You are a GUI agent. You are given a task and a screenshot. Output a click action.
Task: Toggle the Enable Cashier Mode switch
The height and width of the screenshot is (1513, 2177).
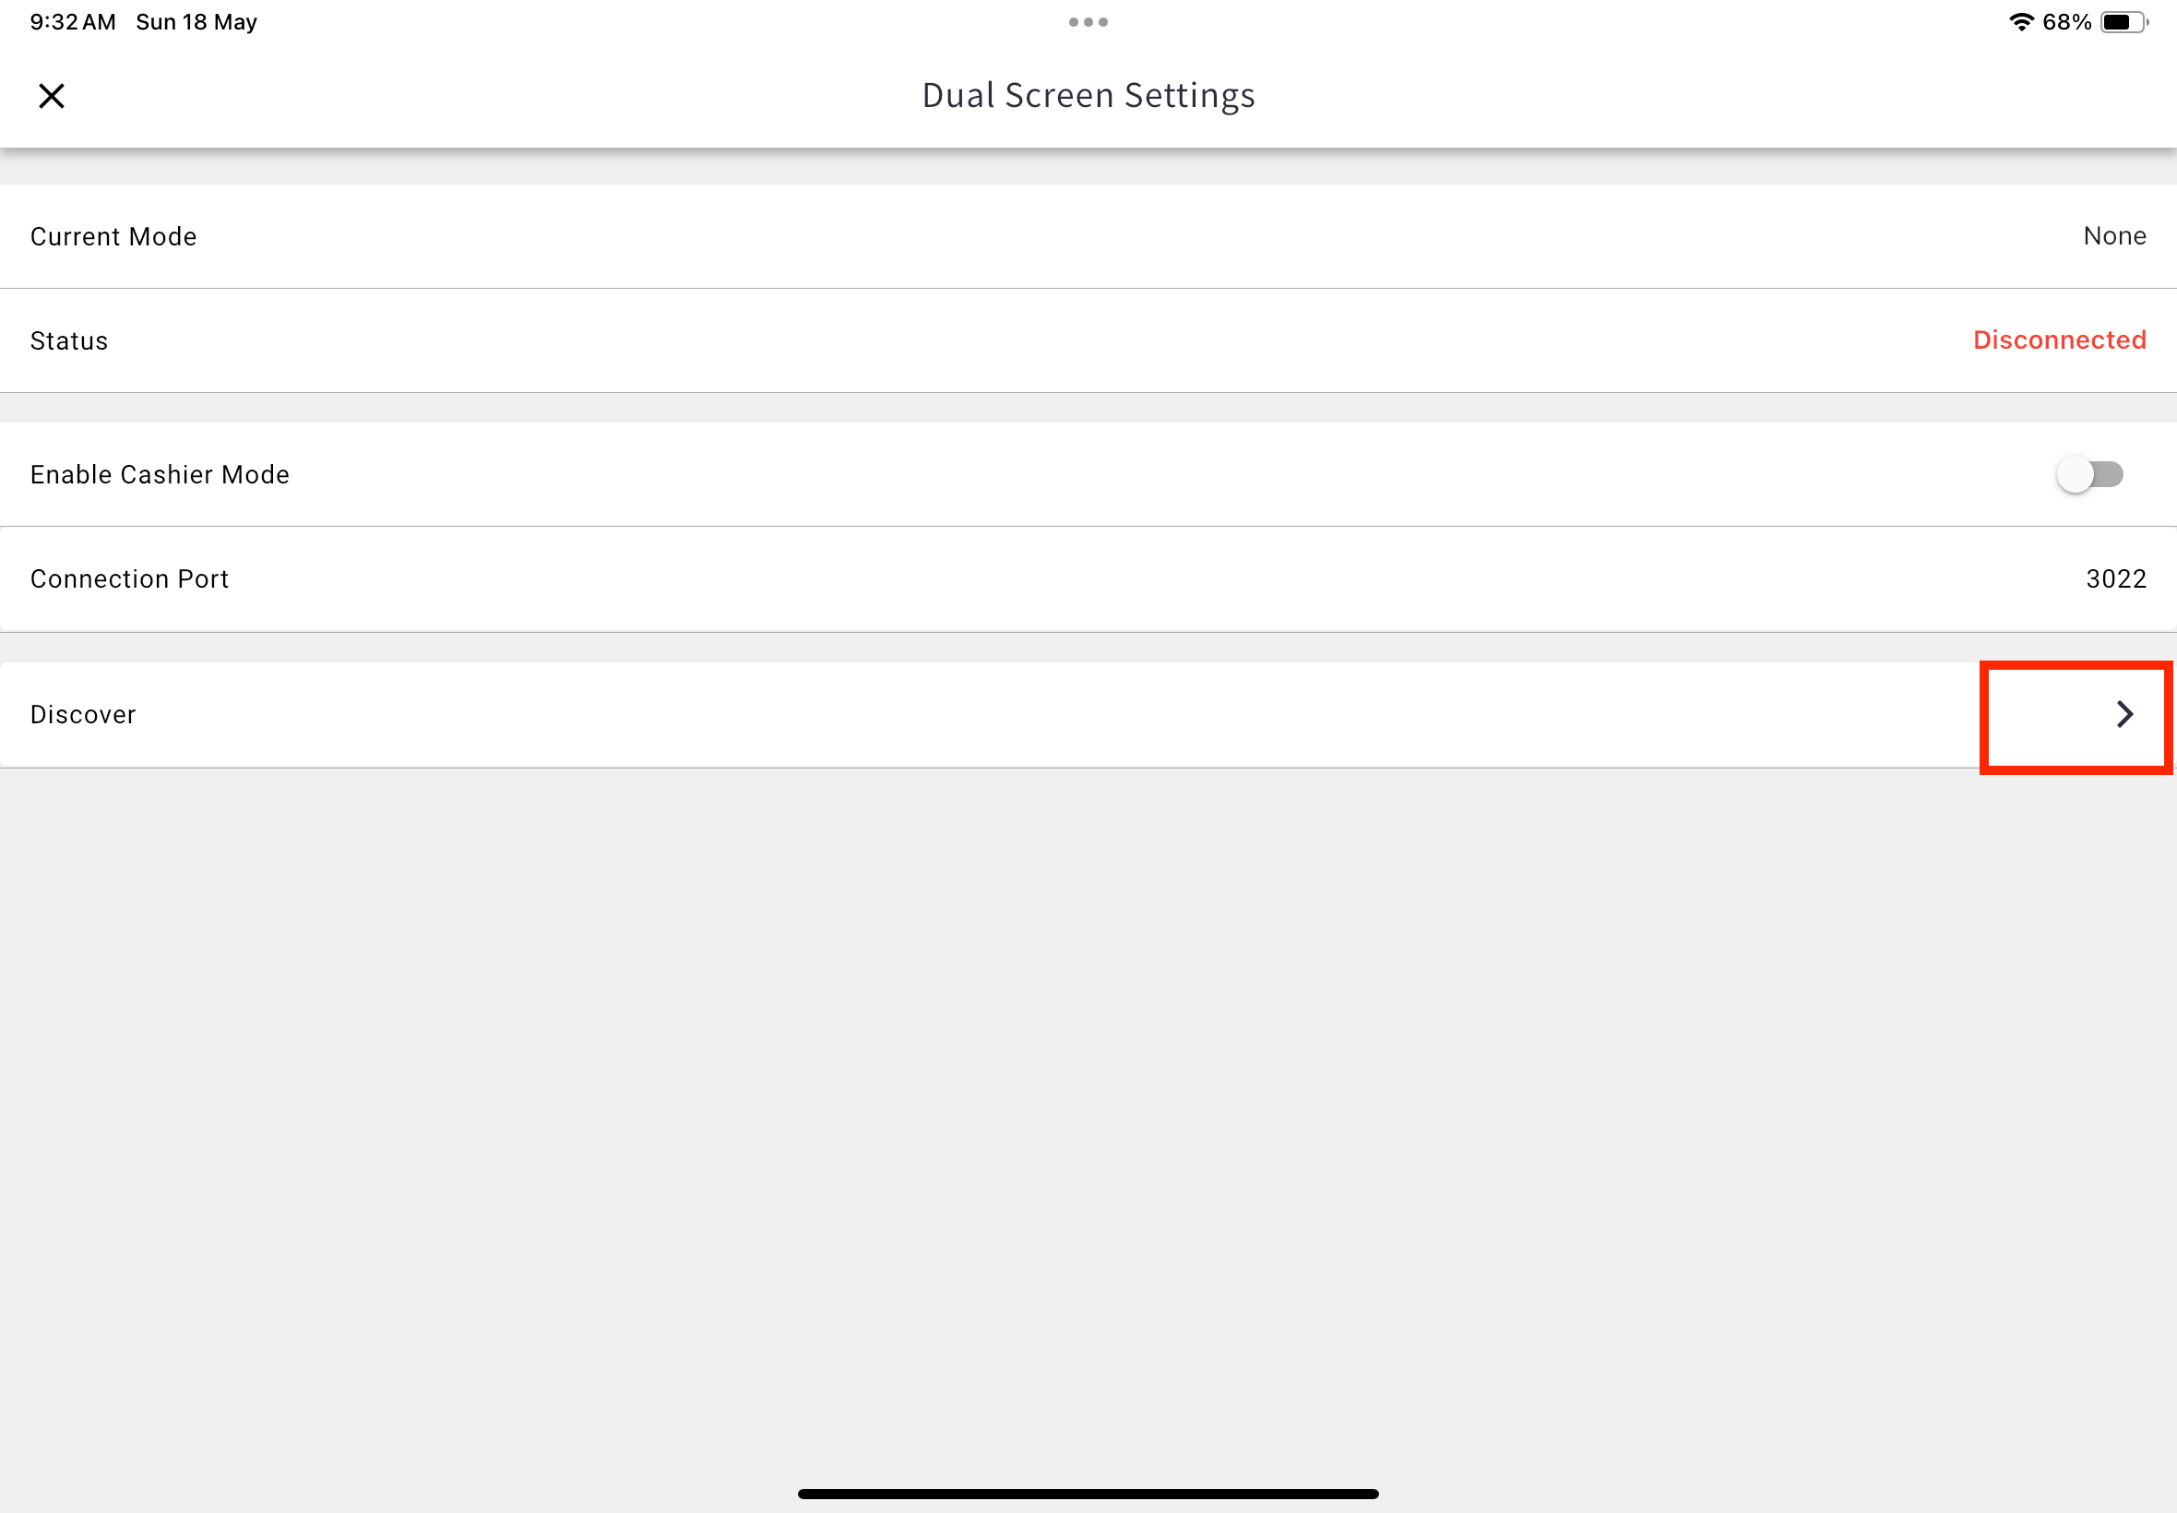pos(2089,474)
